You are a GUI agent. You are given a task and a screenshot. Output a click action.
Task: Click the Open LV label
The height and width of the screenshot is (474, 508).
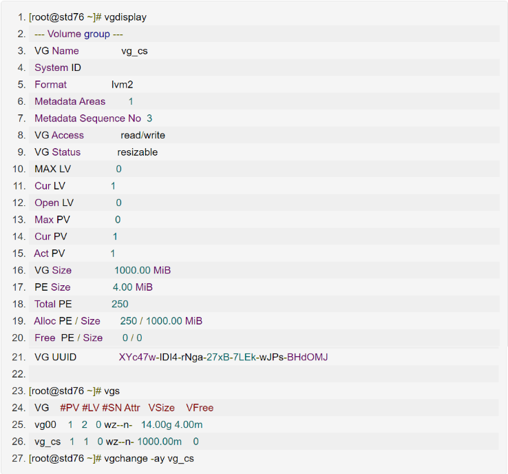pyautogui.click(x=54, y=203)
